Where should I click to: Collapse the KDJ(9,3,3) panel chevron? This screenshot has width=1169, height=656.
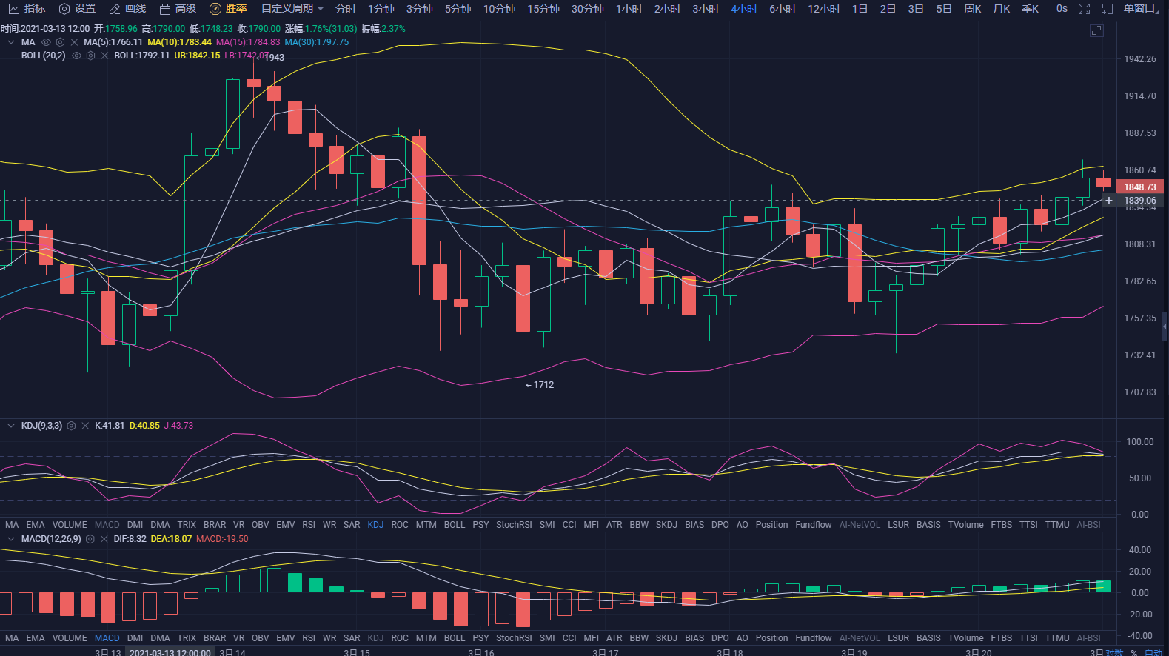coord(11,426)
